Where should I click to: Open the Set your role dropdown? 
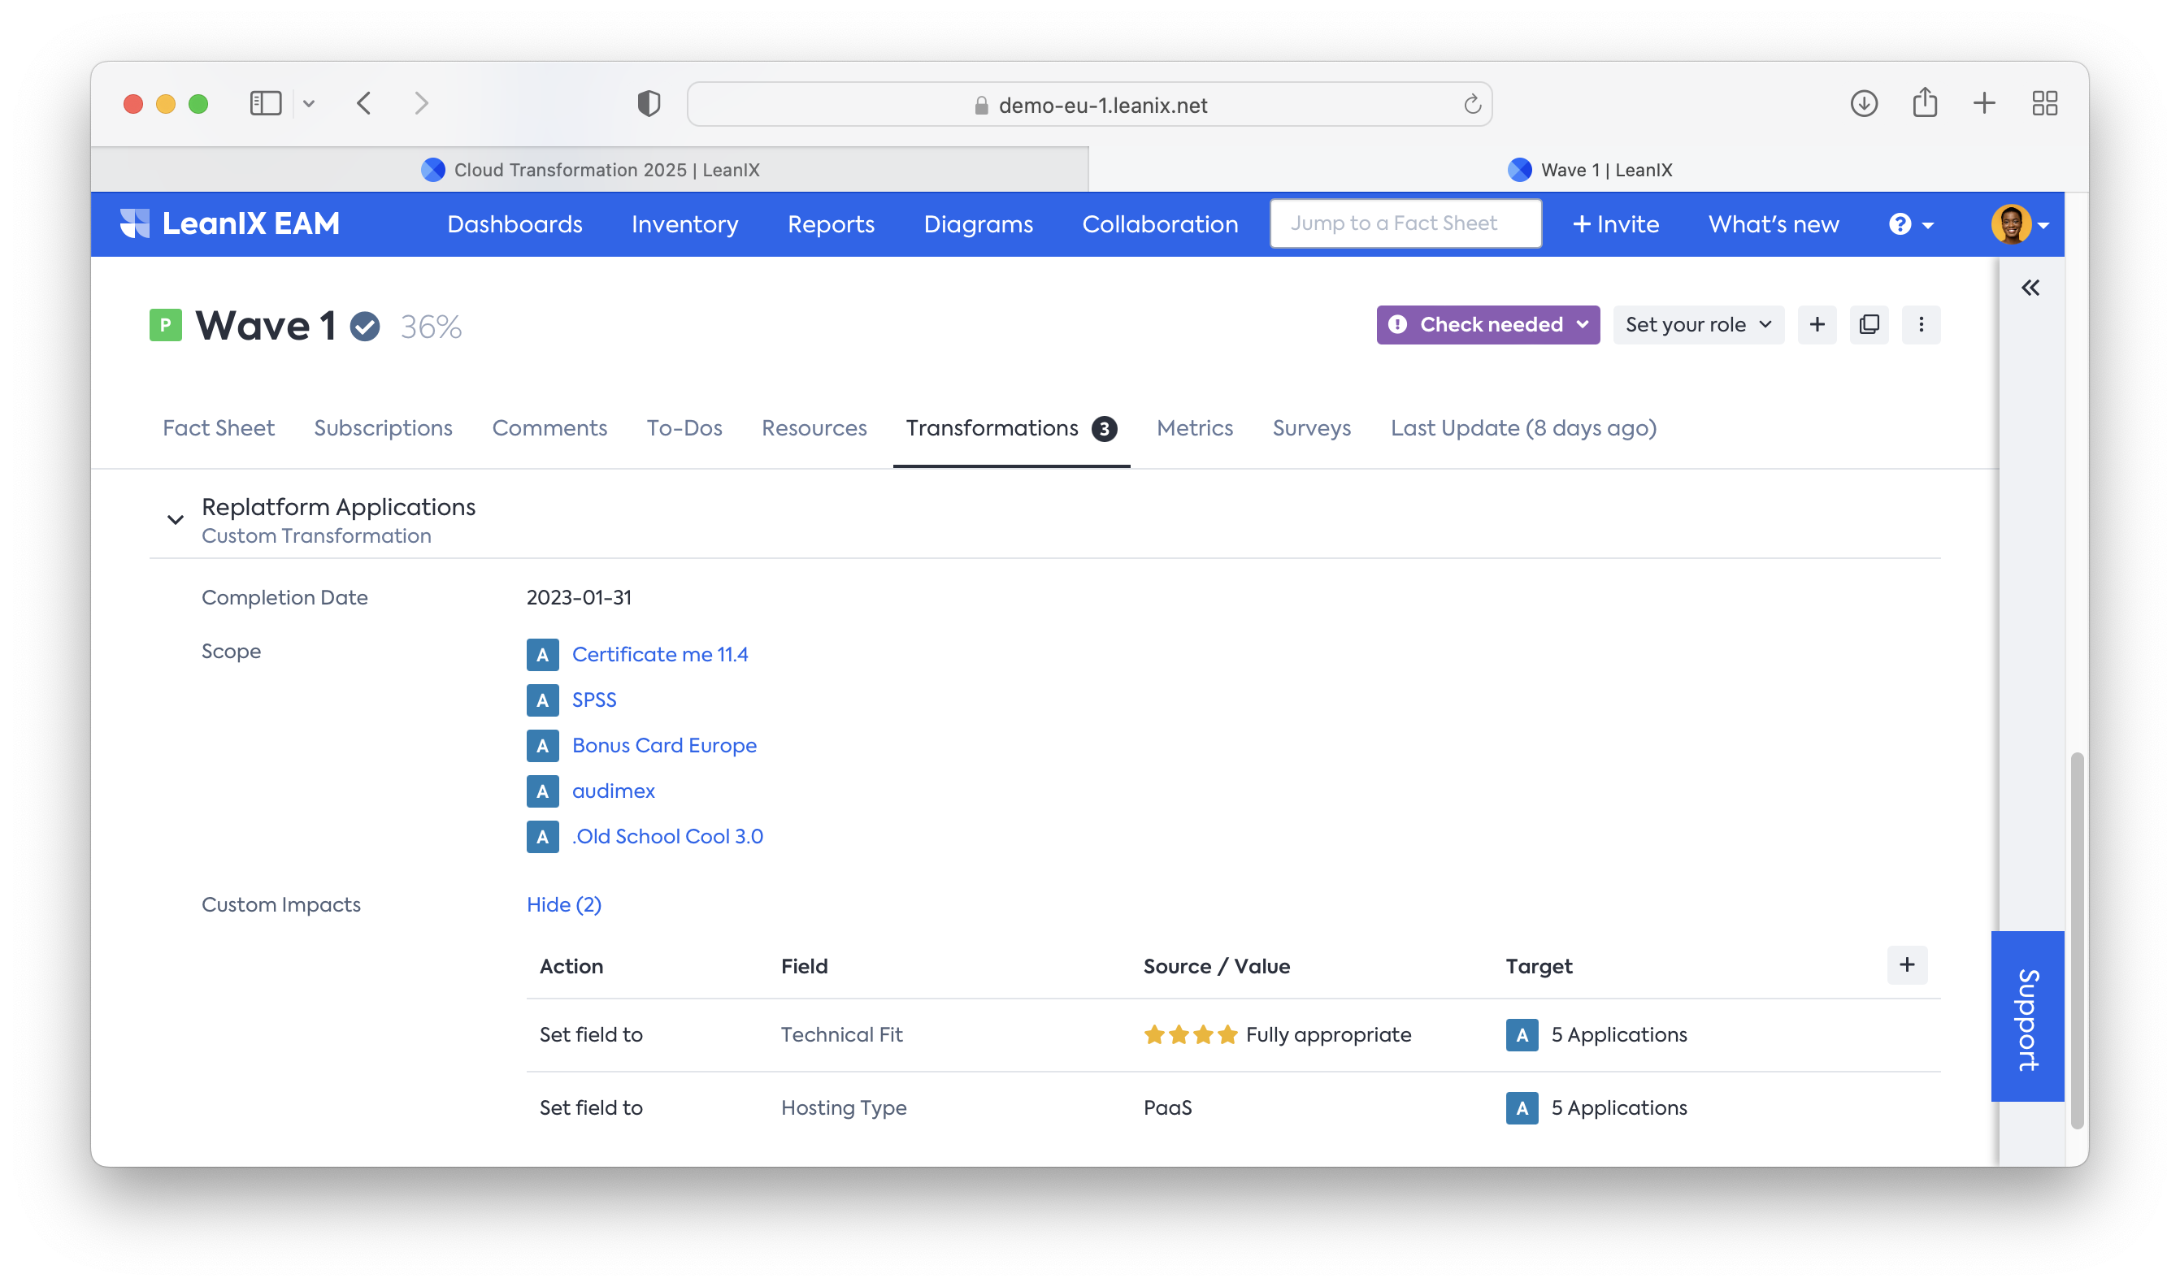point(1697,324)
